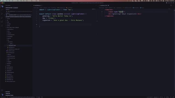Open more actions menu for right editor group

[173, 5]
